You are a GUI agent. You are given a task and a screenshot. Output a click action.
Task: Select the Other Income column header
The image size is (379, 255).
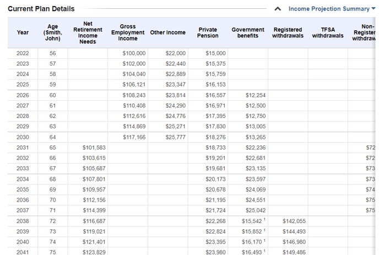point(168,32)
